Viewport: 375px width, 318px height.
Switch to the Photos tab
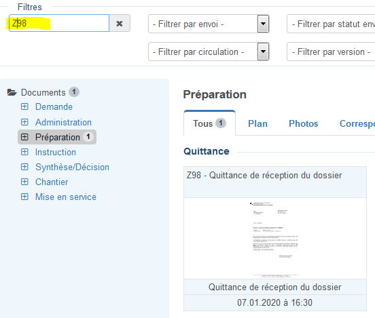[303, 123]
